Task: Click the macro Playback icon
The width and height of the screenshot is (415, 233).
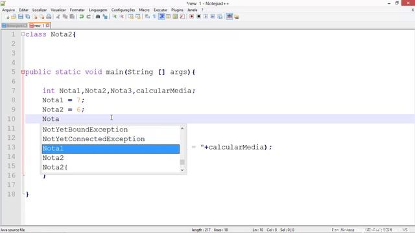Action: (206, 17)
